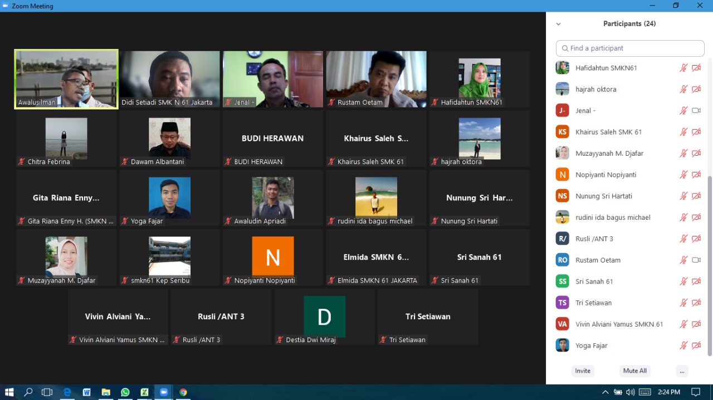The image size is (713, 400).
Task: Click the Windows Start button
Action: [x=9, y=392]
